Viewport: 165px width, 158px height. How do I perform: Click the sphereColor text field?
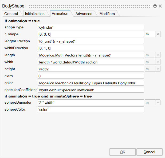pos(91,109)
